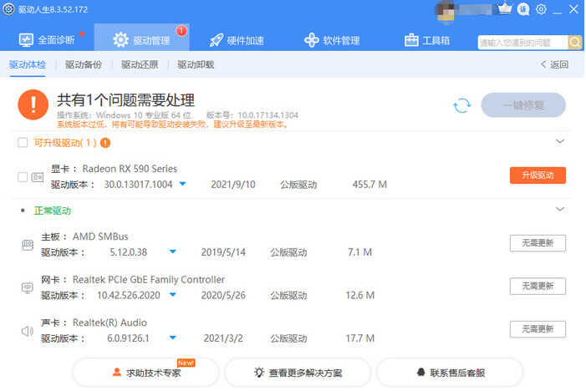This screenshot has width=586, height=391.
Task: Click the search magnifier icon
Action: (x=575, y=42)
